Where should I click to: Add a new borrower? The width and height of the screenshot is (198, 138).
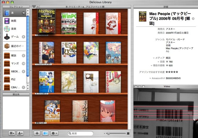click(20, 133)
